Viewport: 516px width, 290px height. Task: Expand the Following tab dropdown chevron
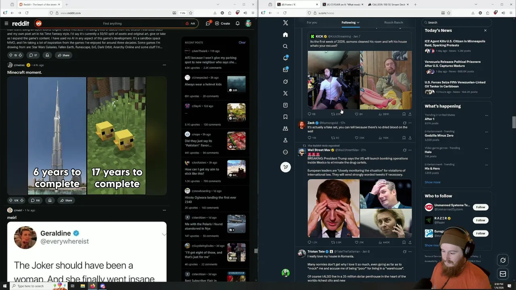click(x=358, y=23)
